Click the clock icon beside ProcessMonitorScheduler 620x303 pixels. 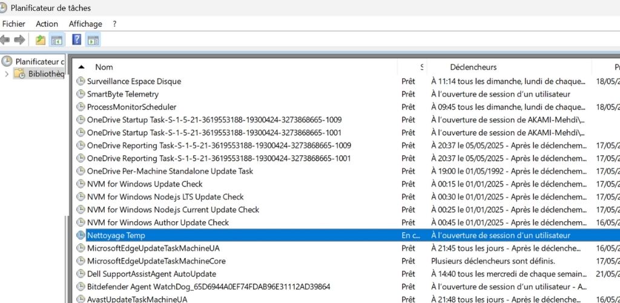tap(81, 107)
